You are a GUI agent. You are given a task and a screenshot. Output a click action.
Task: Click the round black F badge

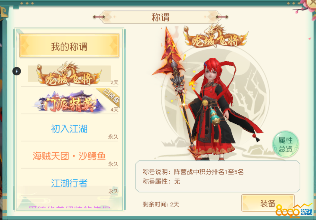click(x=16, y=71)
